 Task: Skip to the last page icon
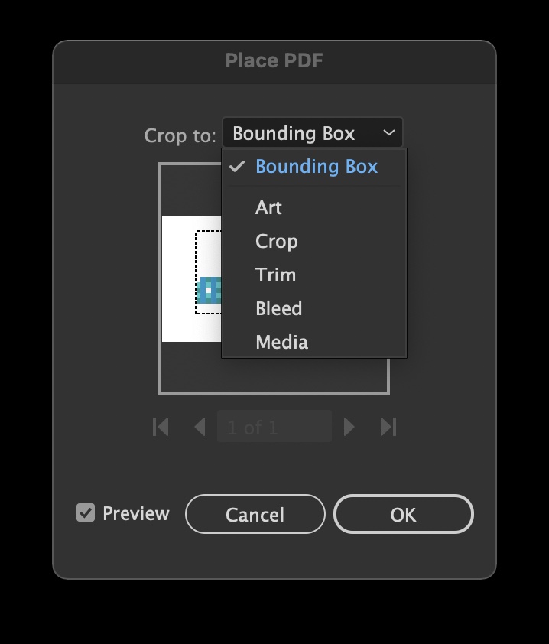pyautogui.click(x=388, y=426)
